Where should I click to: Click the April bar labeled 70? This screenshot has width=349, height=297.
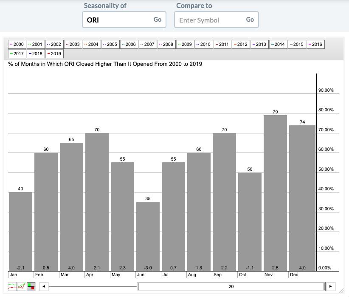(x=97, y=202)
